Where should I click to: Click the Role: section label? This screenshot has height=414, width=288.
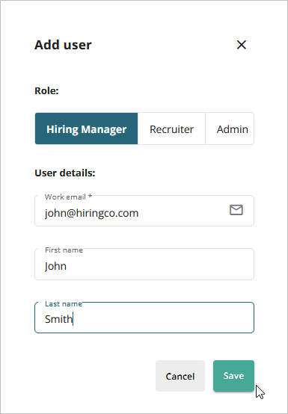(46, 91)
